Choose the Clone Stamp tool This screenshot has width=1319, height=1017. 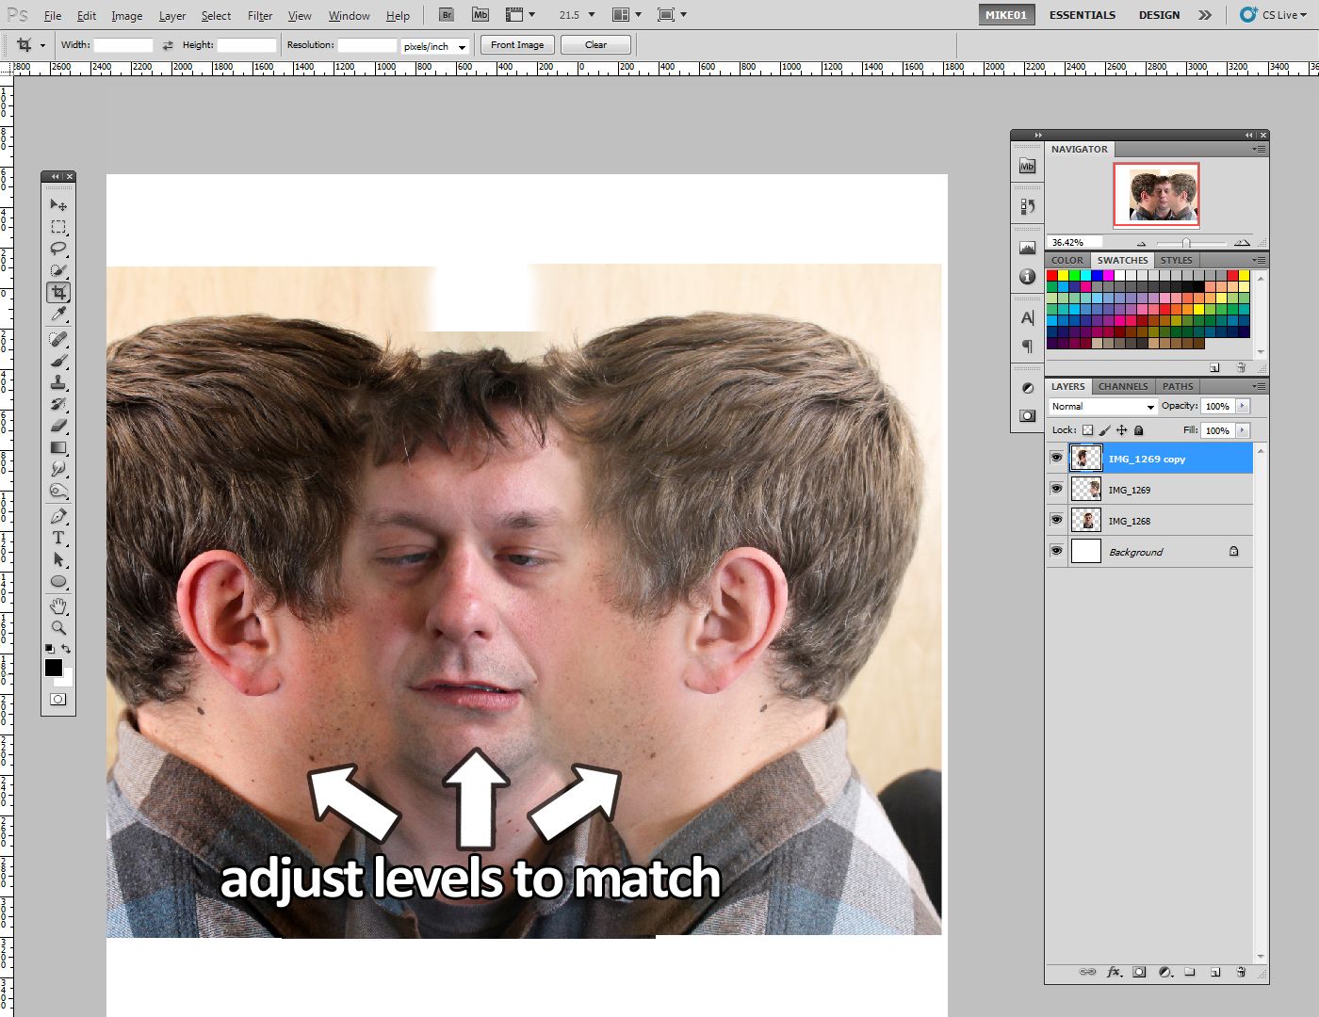58,383
